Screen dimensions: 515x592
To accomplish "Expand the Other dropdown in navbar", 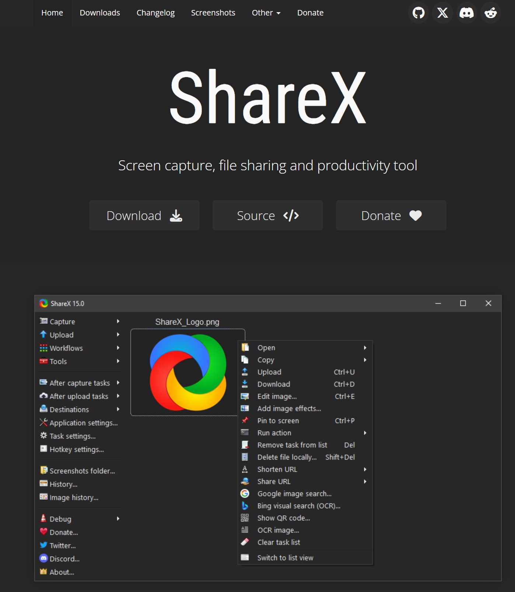I will pyautogui.click(x=266, y=13).
